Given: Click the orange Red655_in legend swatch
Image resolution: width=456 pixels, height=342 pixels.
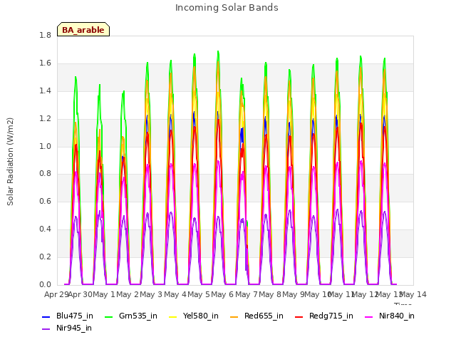Looking at the screenshot, I should (234, 316).
